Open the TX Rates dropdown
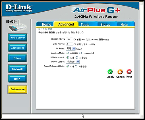This screenshot has width=145, height=120. coord(71,49)
